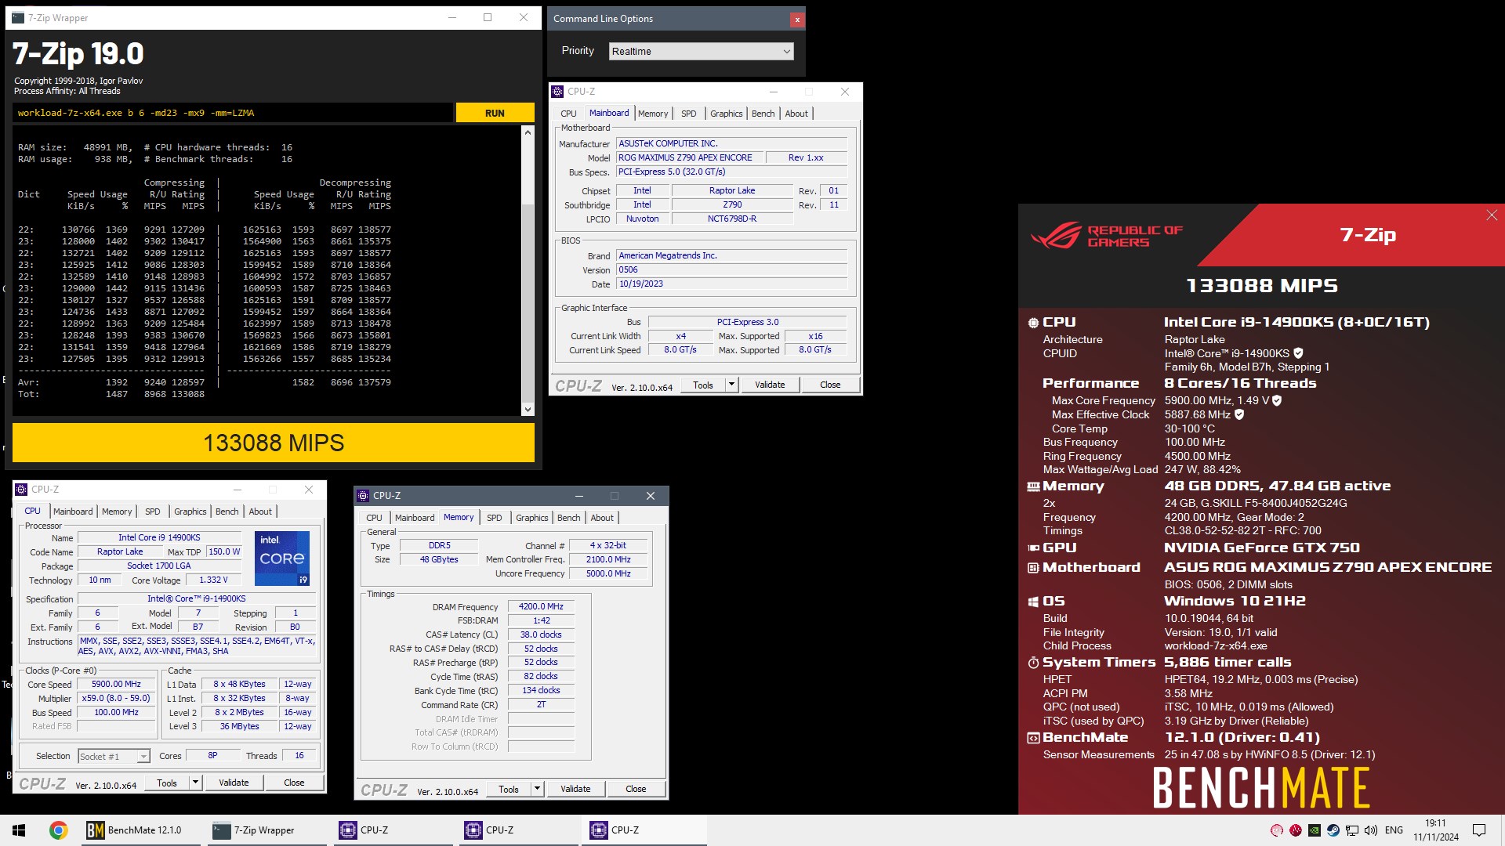Open the NVIDIA tray icon
1505x846 pixels.
click(x=1315, y=830)
